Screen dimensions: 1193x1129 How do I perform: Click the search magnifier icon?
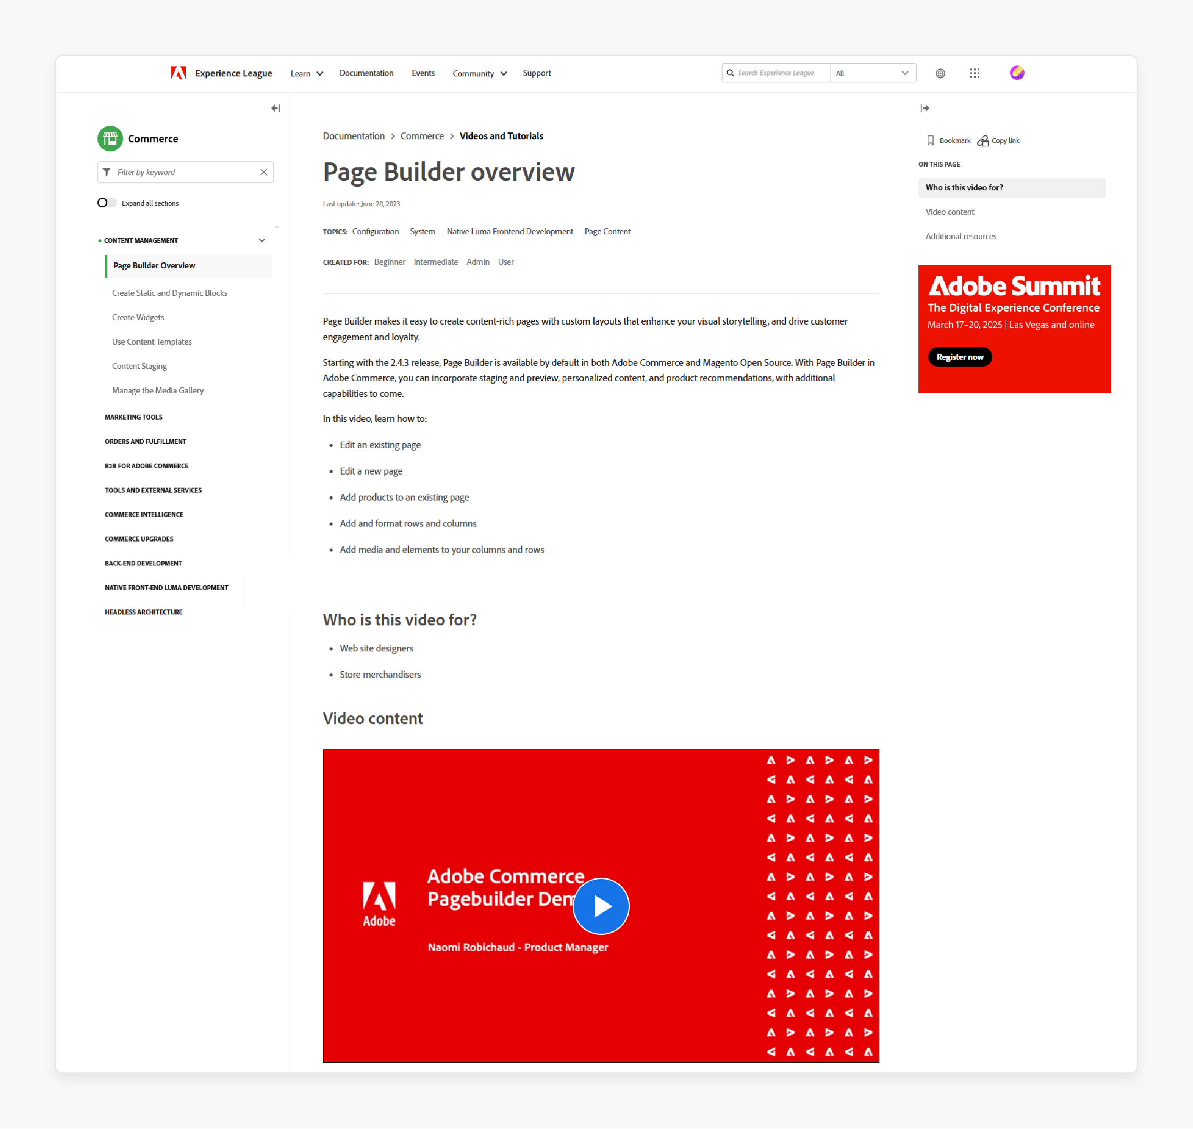tap(731, 73)
